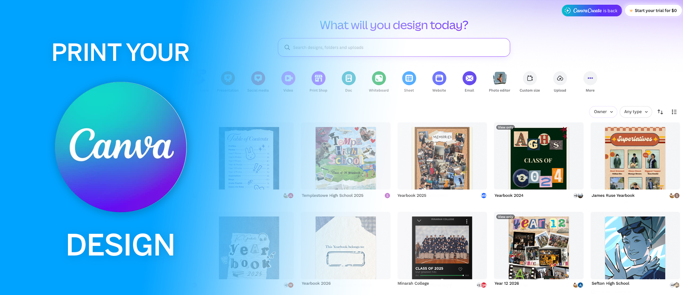683x295 pixels.
Task: Toggle list view layout icon
Action: (674, 112)
